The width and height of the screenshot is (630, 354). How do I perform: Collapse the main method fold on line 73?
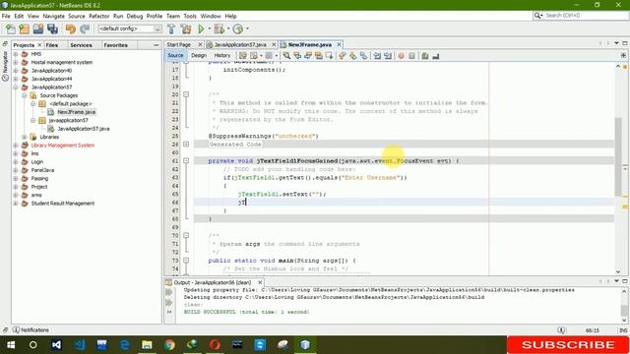click(186, 260)
